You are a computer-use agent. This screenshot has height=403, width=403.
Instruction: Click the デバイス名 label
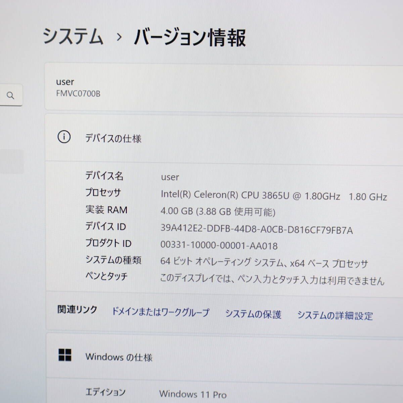tap(104, 175)
